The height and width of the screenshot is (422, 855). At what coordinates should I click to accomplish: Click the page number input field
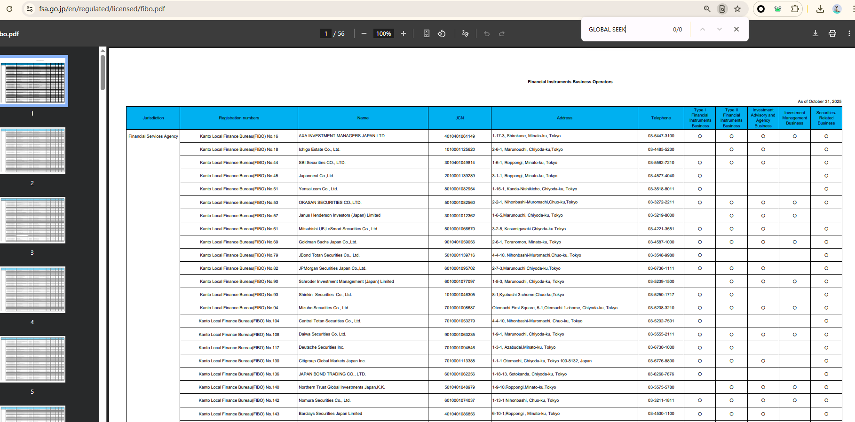pyautogui.click(x=325, y=33)
